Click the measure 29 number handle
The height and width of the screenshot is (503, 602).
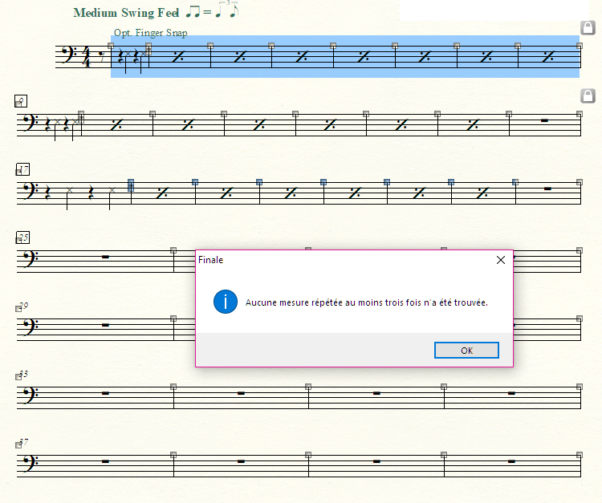(x=18, y=308)
